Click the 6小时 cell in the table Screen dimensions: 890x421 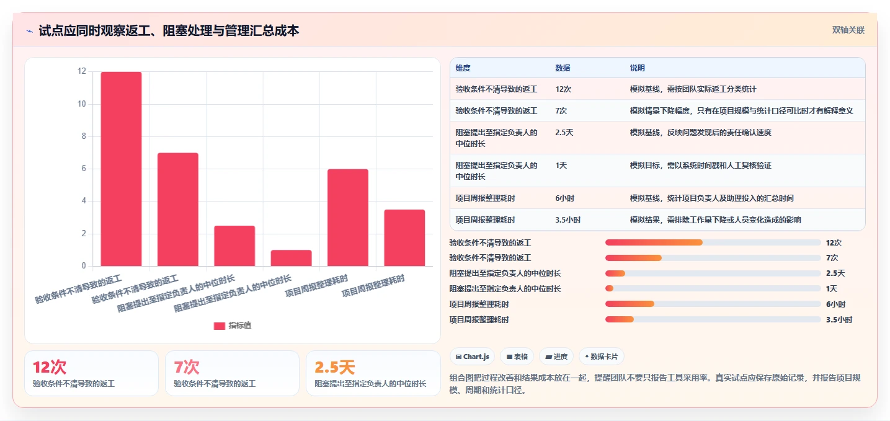coord(565,198)
